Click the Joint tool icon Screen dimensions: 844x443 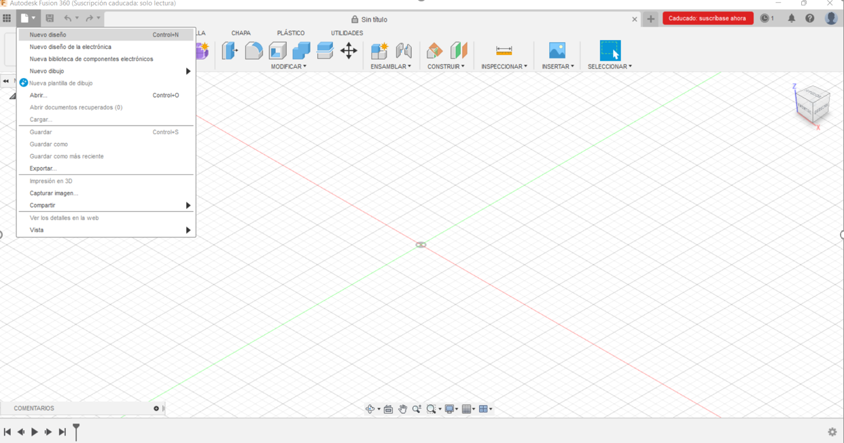pyautogui.click(x=404, y=51)
